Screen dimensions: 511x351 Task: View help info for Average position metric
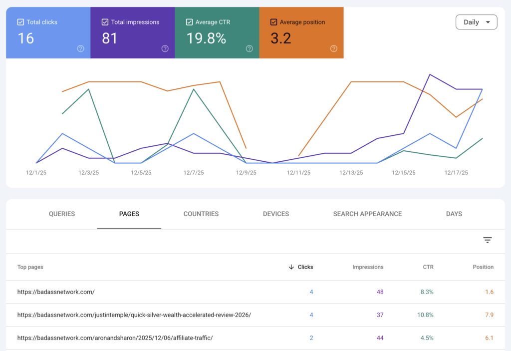(334, 48)
